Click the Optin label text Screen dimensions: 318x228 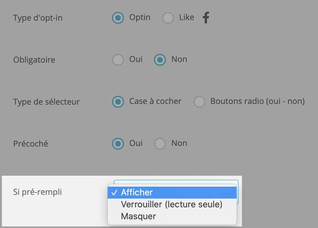pos(140,18)
